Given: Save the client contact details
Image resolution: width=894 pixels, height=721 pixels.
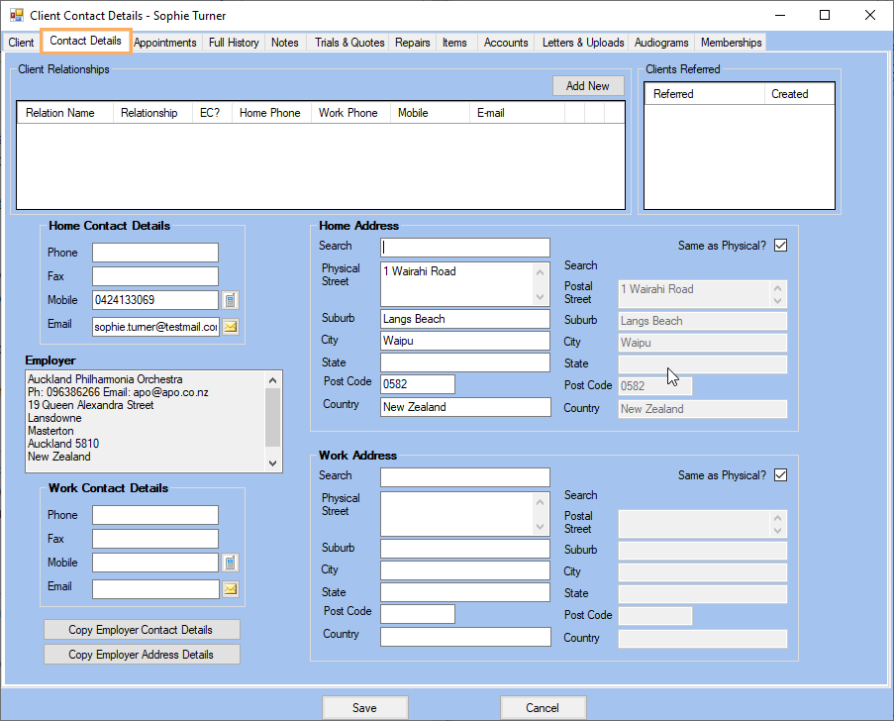Looking at the screenshot, I should pos(364,707).
